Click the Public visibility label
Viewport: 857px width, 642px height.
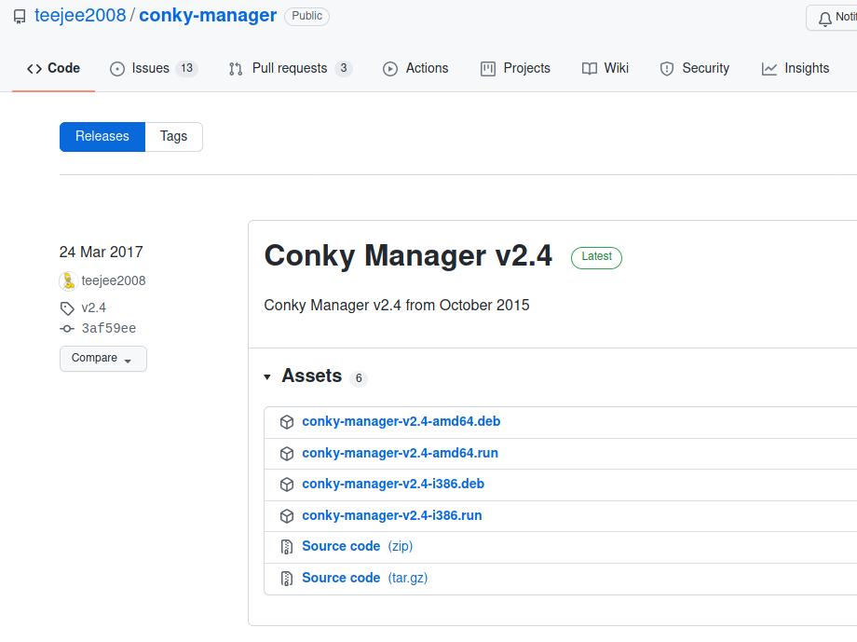pos(306,16)
